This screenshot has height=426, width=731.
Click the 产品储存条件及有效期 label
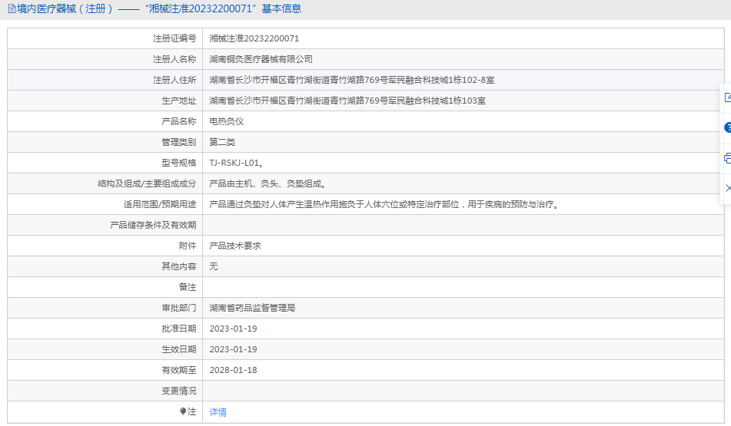153,226
